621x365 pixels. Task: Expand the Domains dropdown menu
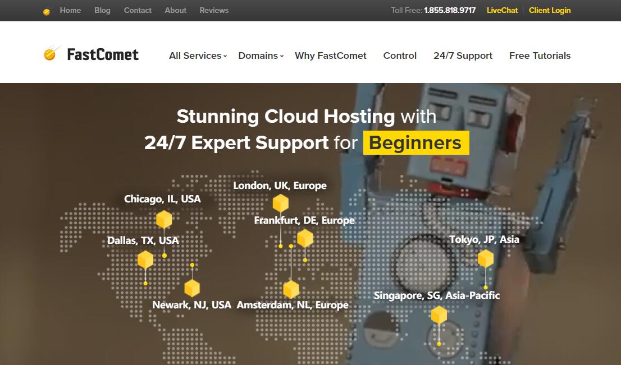pos(261,56)
